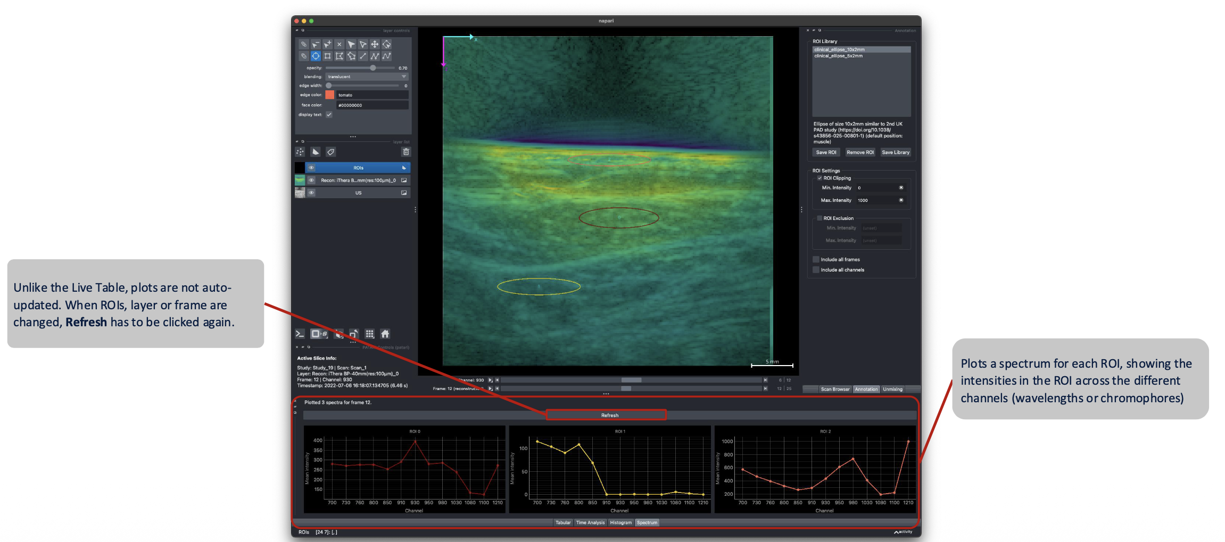Toggle visibility of the ROIs layer
The image size is (1225, 542).
311,168
